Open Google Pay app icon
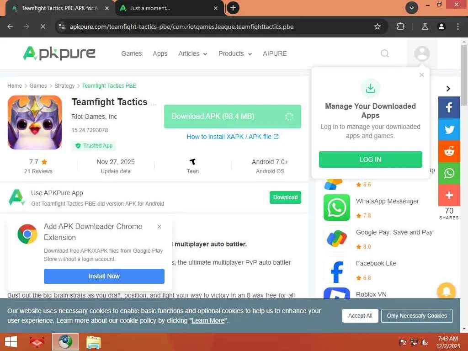This screenshot has width=468, height=351. (x=337, y=239)
